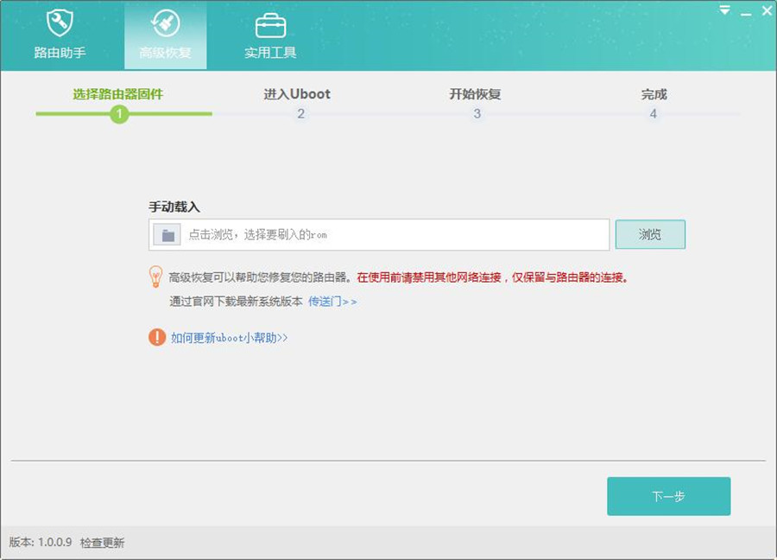Click step 2 circle under 进入Uboot
This screenshot has width=777, height=560.
coord(301,113)
